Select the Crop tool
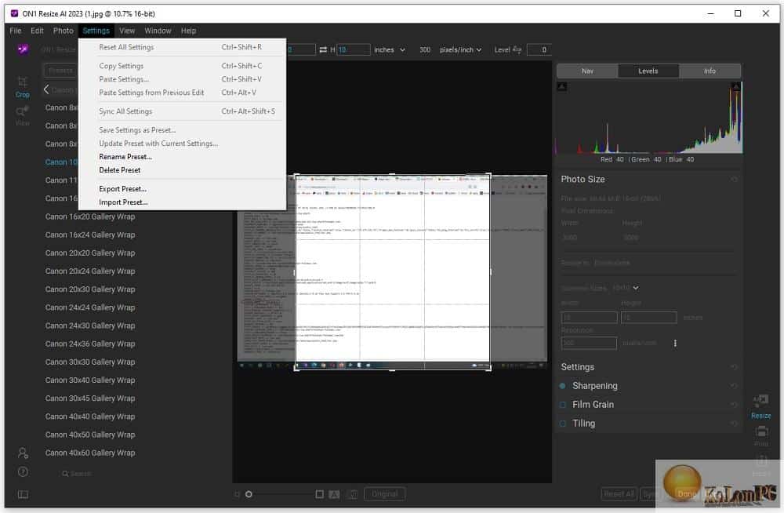 [x=22, y=86]
